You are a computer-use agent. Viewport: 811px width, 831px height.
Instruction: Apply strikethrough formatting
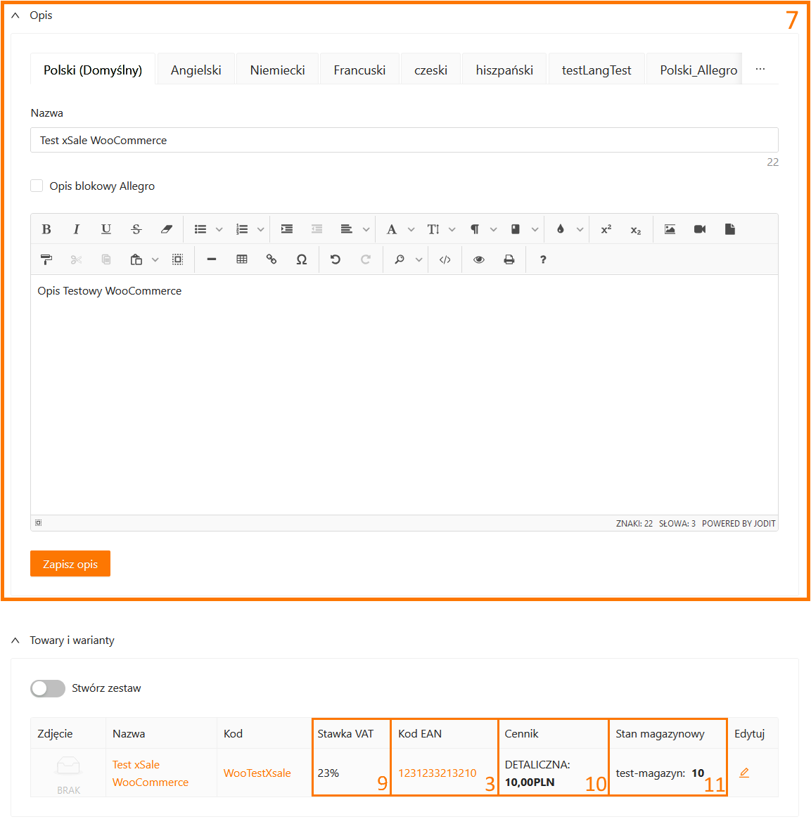(136, 229)
